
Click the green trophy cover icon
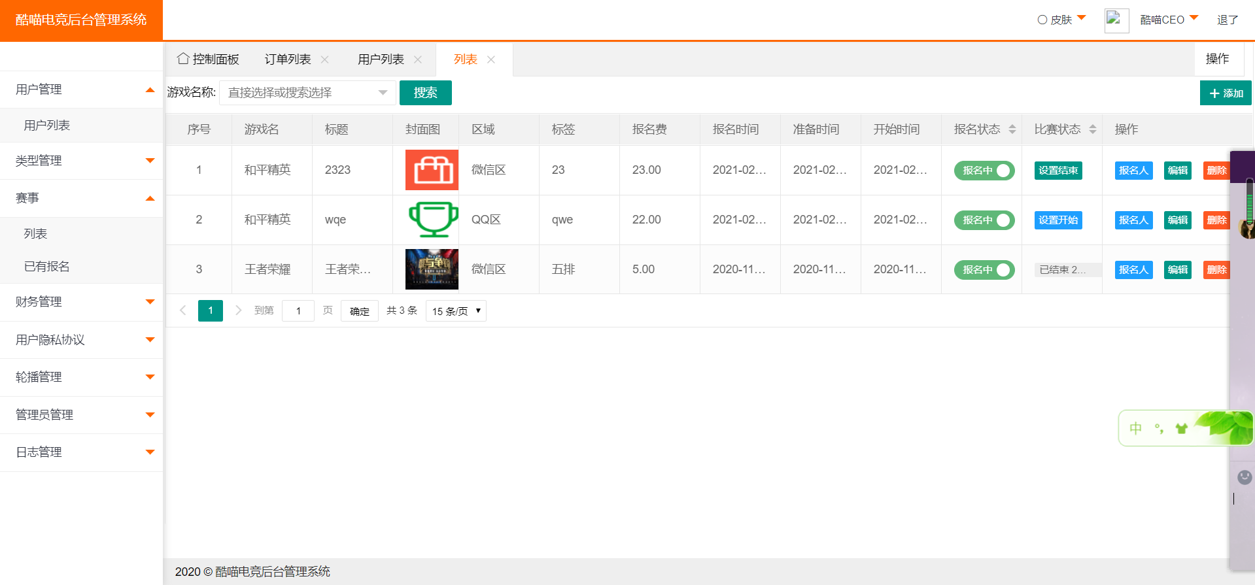432,220
